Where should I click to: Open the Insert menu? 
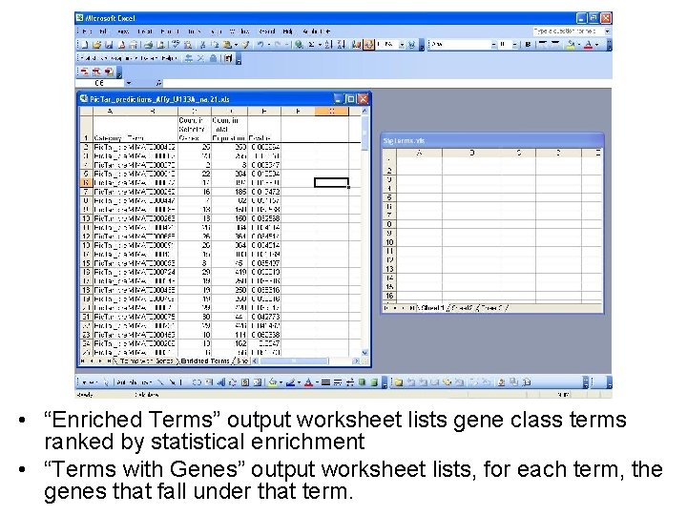tap(145, 31)
